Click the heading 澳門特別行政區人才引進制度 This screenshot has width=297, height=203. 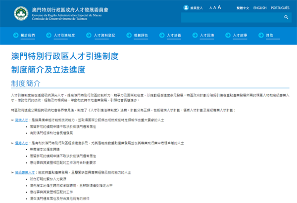coord(65,56)
